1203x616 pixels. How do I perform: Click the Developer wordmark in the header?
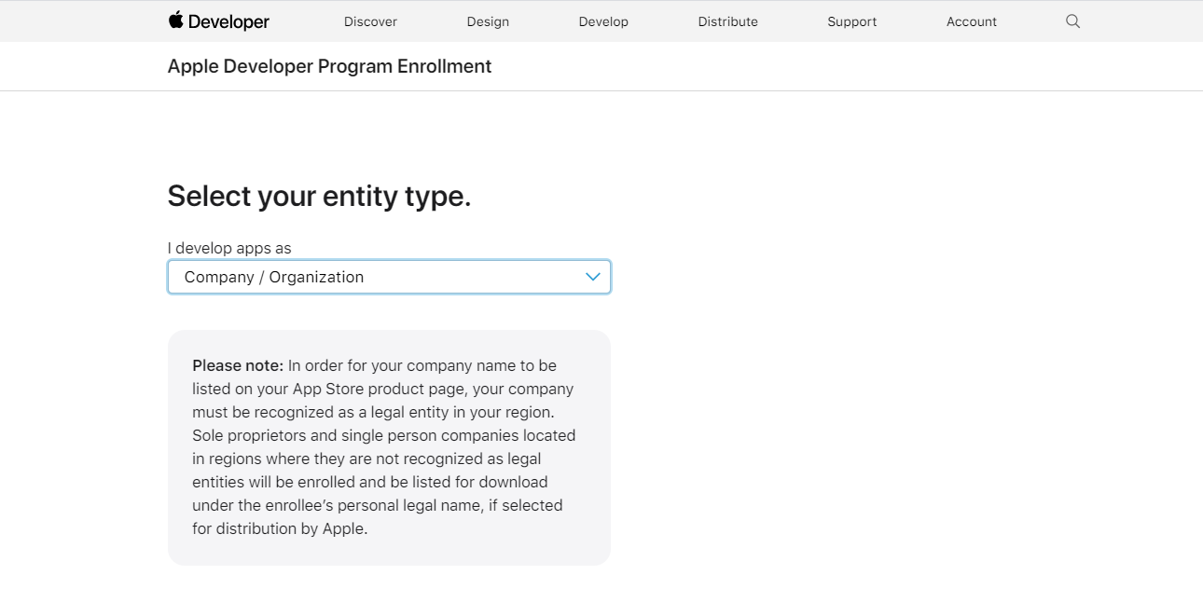[x=228, y=21]
